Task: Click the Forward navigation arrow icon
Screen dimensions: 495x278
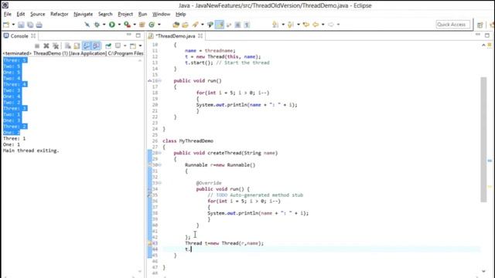Action: 331,25
